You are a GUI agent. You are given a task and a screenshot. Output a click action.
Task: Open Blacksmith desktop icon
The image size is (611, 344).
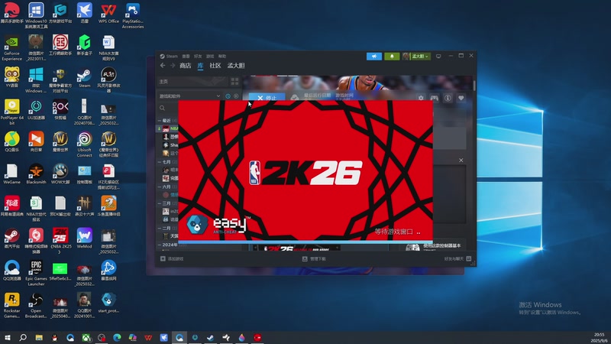pos(36,174)
